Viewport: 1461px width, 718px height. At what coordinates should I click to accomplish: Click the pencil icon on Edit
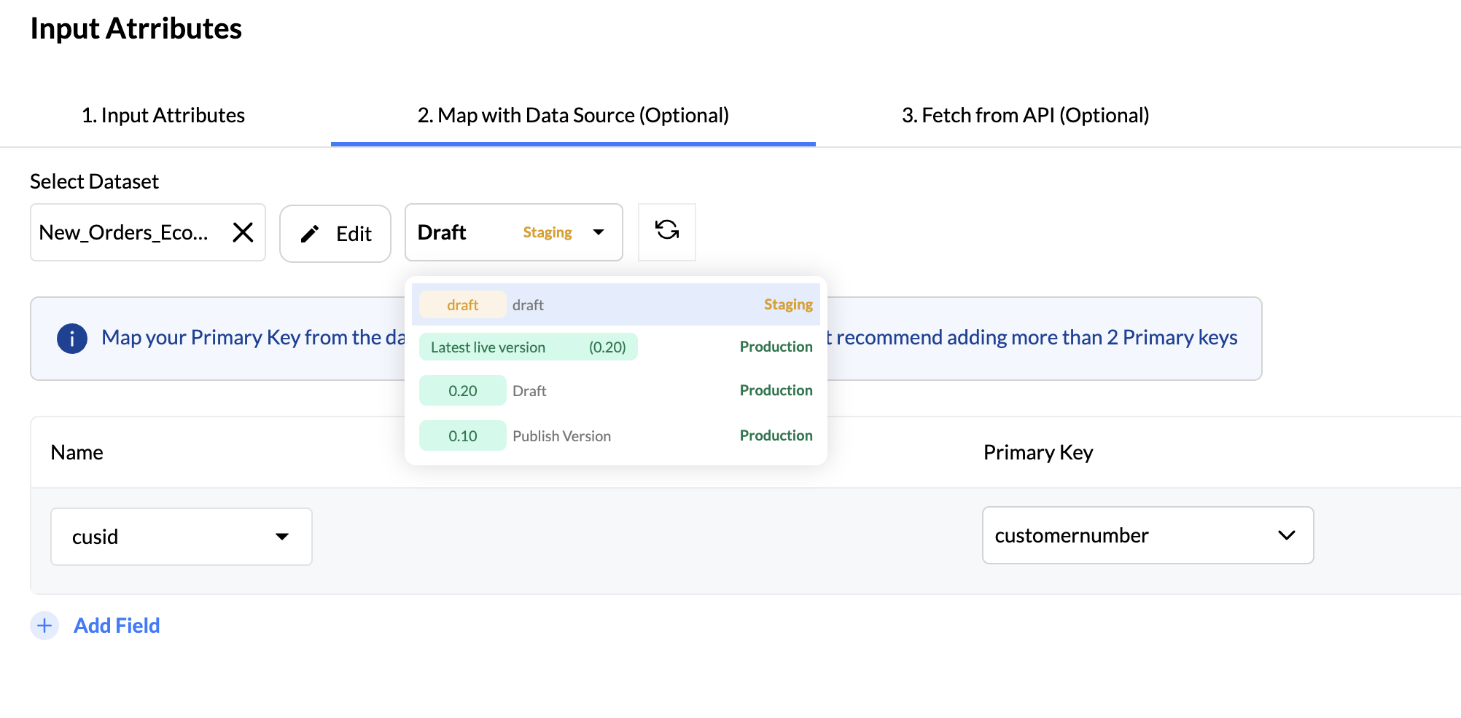click(310, 234)
